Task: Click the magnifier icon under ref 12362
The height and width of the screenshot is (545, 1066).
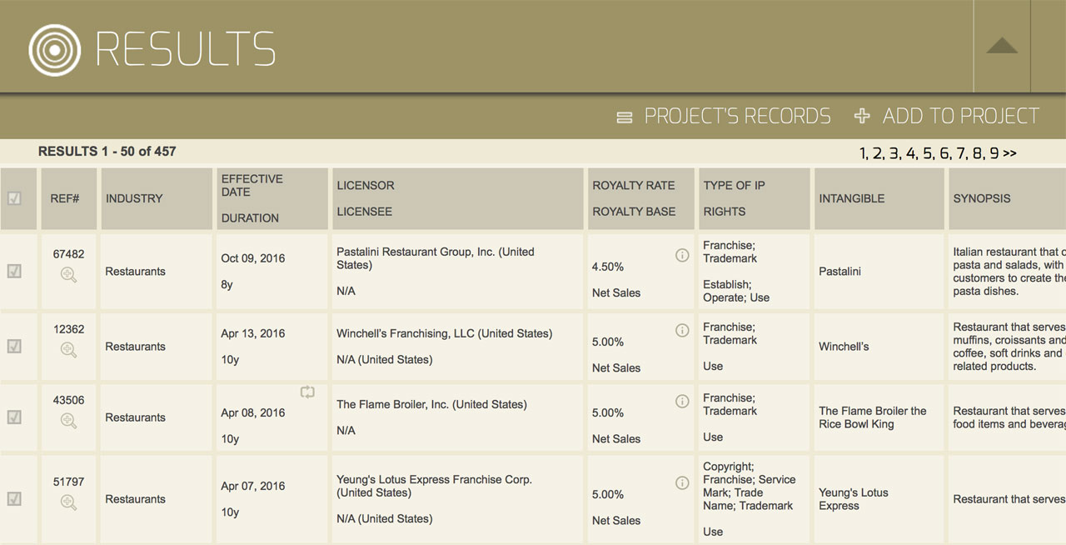Action: click(68, 350)
